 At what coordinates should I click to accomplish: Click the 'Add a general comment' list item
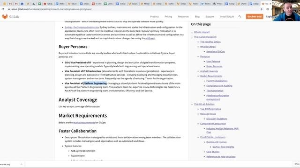pyautogui.click(x=83, y=151)
